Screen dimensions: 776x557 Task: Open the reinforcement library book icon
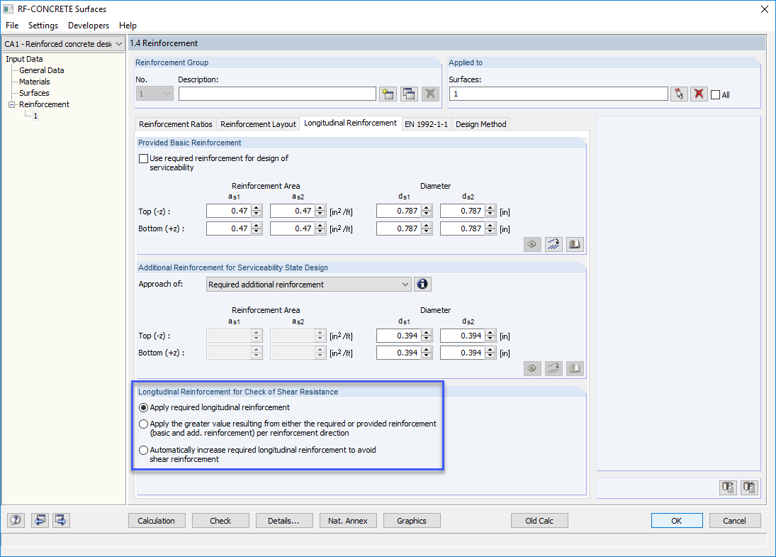[x=575, y=244]
